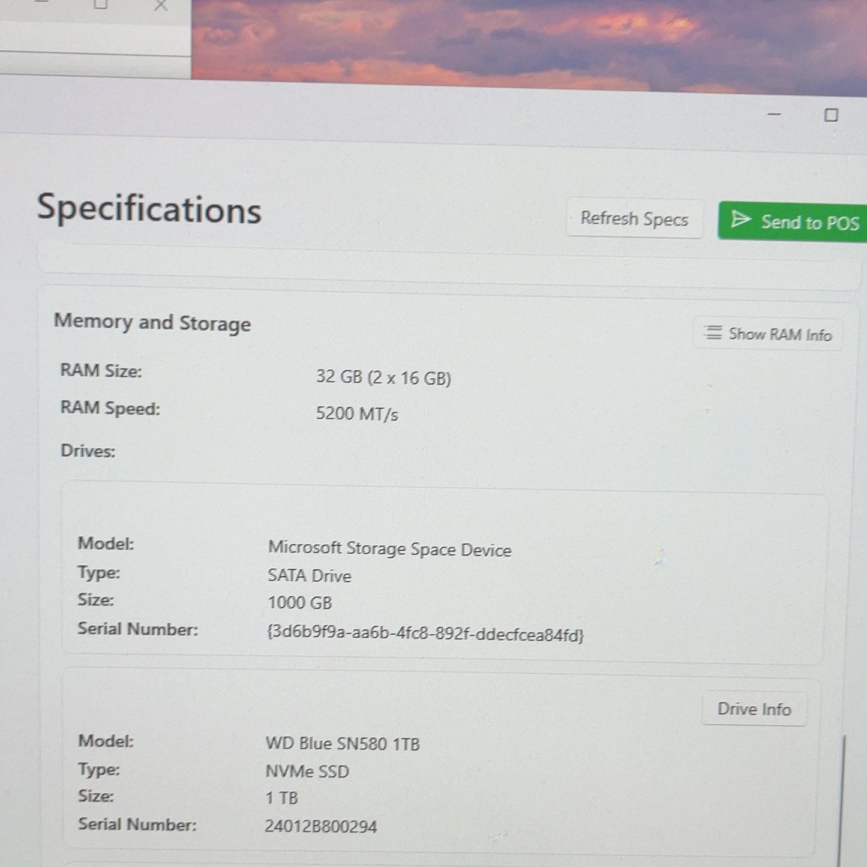867x867 pixels.
Task: Select WD Blue SN580 1TB model text
Action: [x=343, y=744]
